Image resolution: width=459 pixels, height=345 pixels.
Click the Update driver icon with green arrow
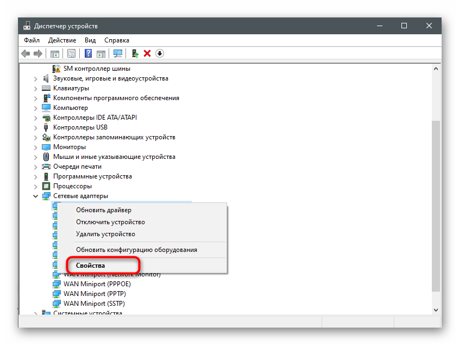point(135,53)
